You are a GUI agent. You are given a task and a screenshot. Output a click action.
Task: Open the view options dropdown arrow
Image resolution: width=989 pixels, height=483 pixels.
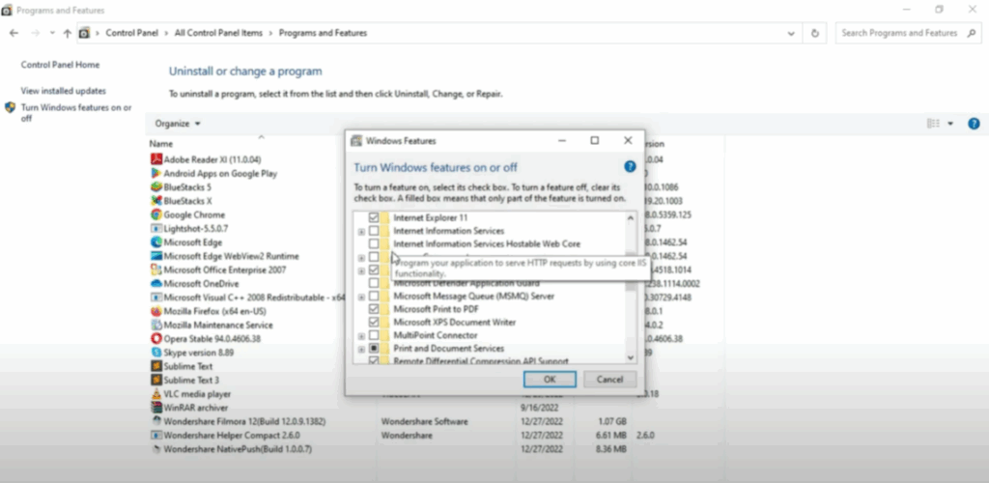[x=950, y=124]
